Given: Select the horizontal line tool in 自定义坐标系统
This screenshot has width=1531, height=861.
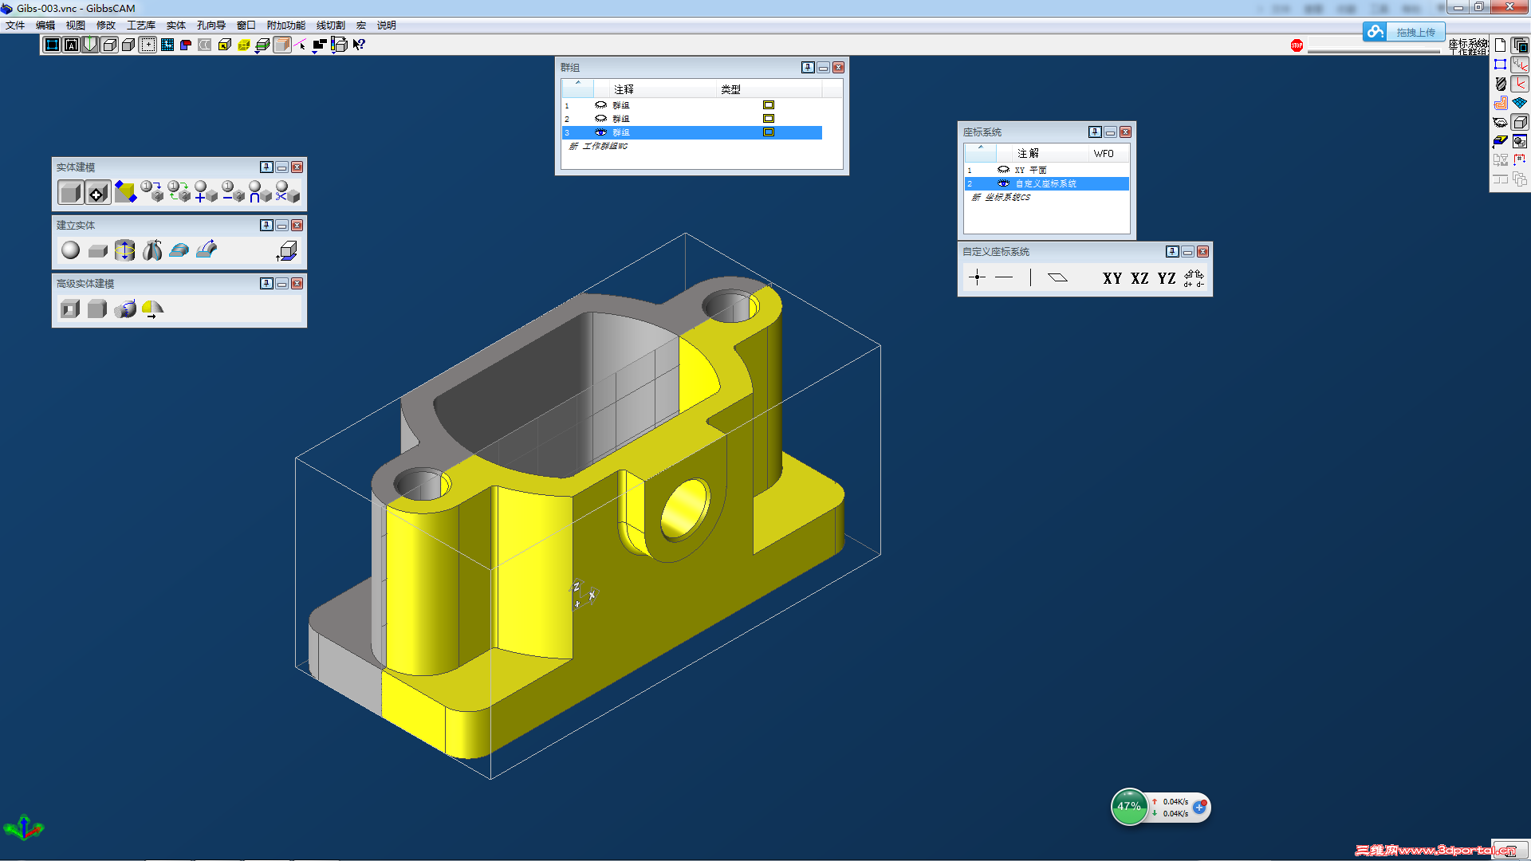Looking at the screenshot, I should point(1004,277).
